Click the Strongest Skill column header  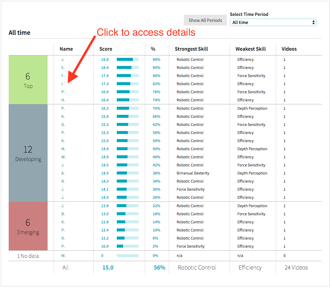pyautogui.click(x=191, y=49)
